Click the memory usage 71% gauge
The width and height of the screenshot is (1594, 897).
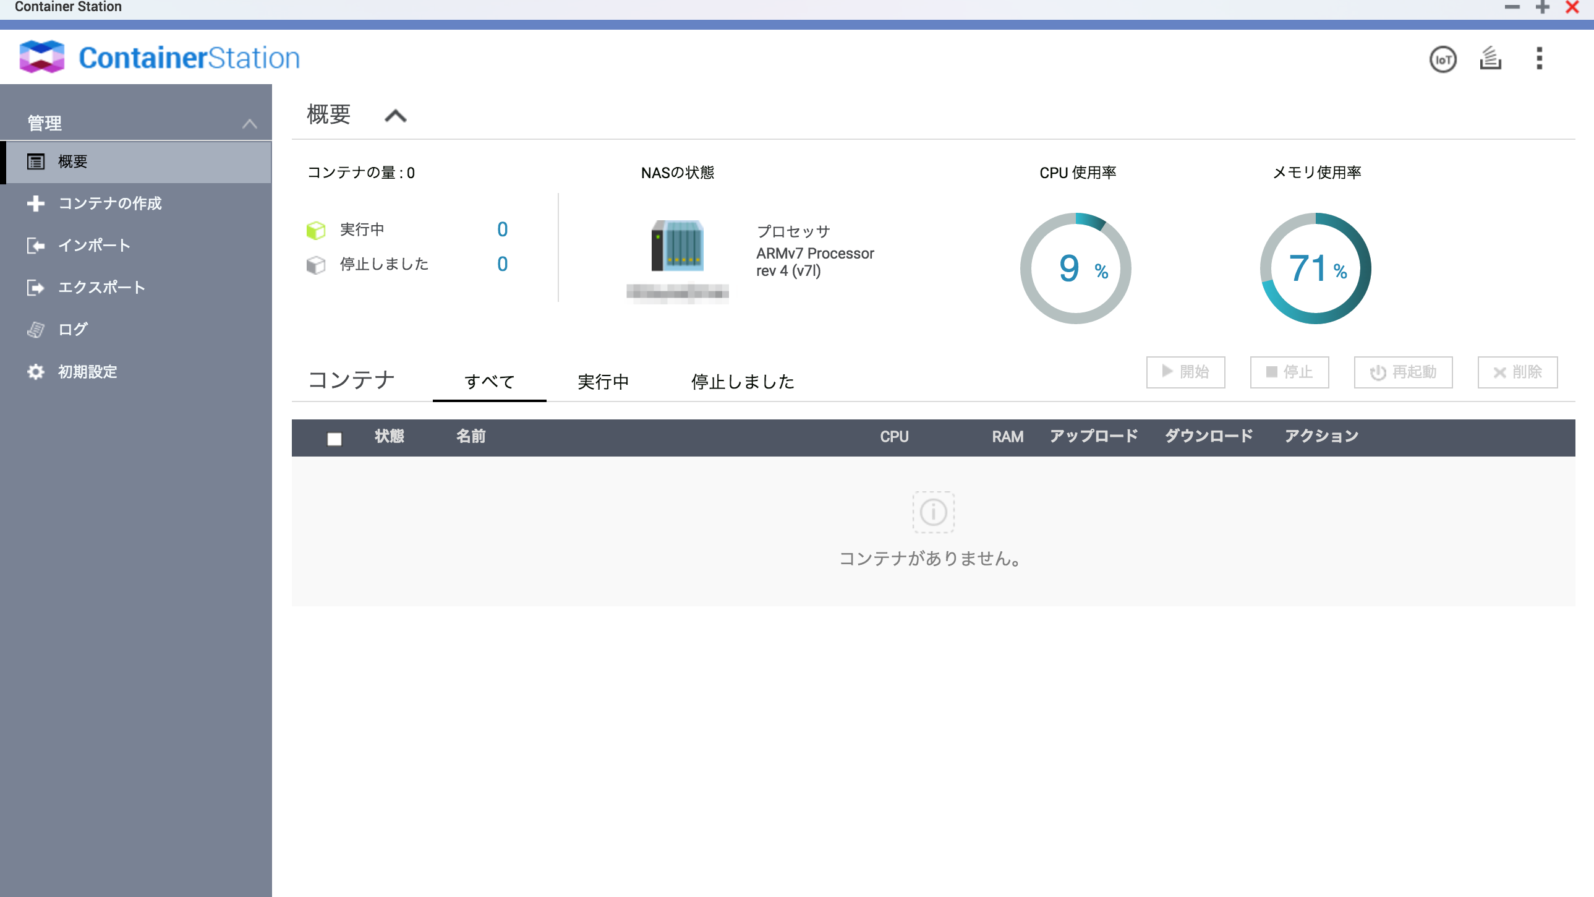tap(1316, 268)
